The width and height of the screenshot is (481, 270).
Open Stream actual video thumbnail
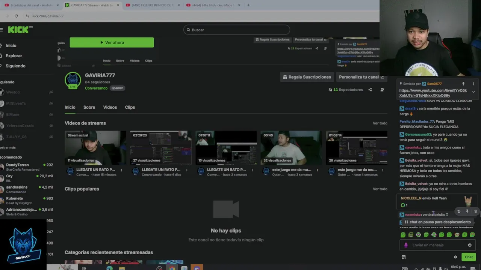pyautogui.click(x=95, y=148)
